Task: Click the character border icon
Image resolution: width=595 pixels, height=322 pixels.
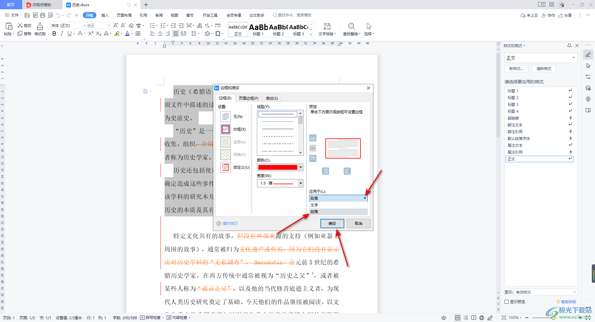Action: (x=138, y=33)
